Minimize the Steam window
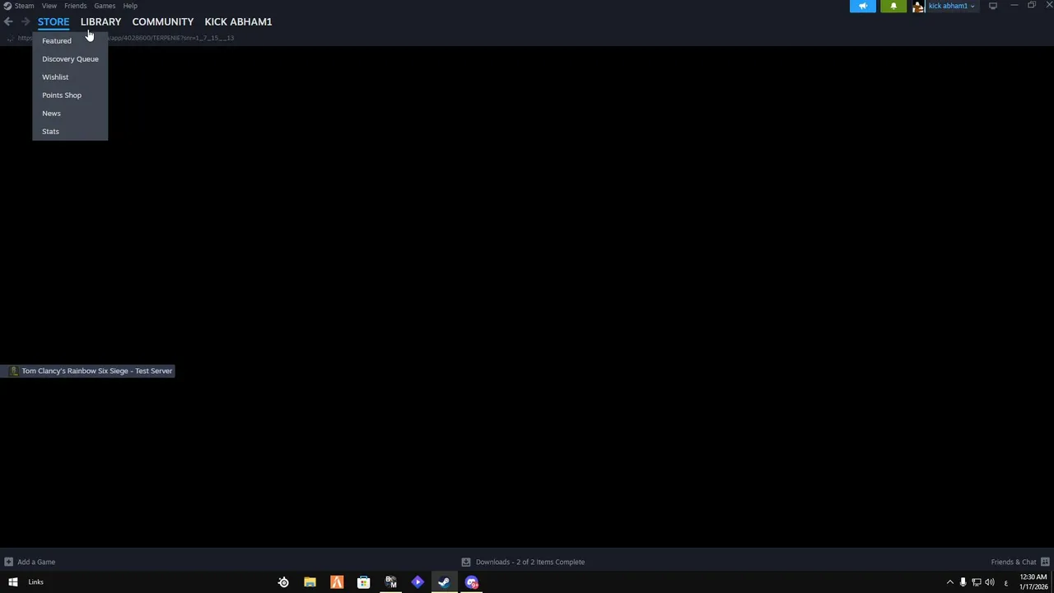The height and width of the screenshot is (593, 1054). (x=1014, y=6)
